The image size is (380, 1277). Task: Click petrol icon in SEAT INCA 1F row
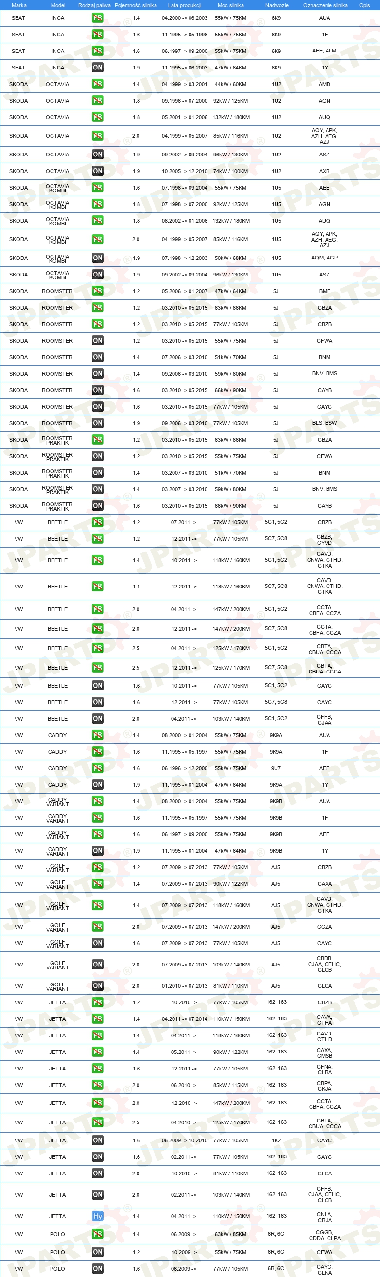(x=98, y=35)
